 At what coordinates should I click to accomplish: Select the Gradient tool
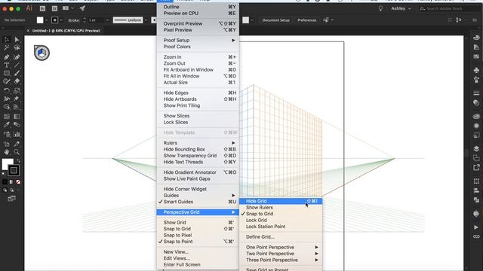[x=17, y=117]
